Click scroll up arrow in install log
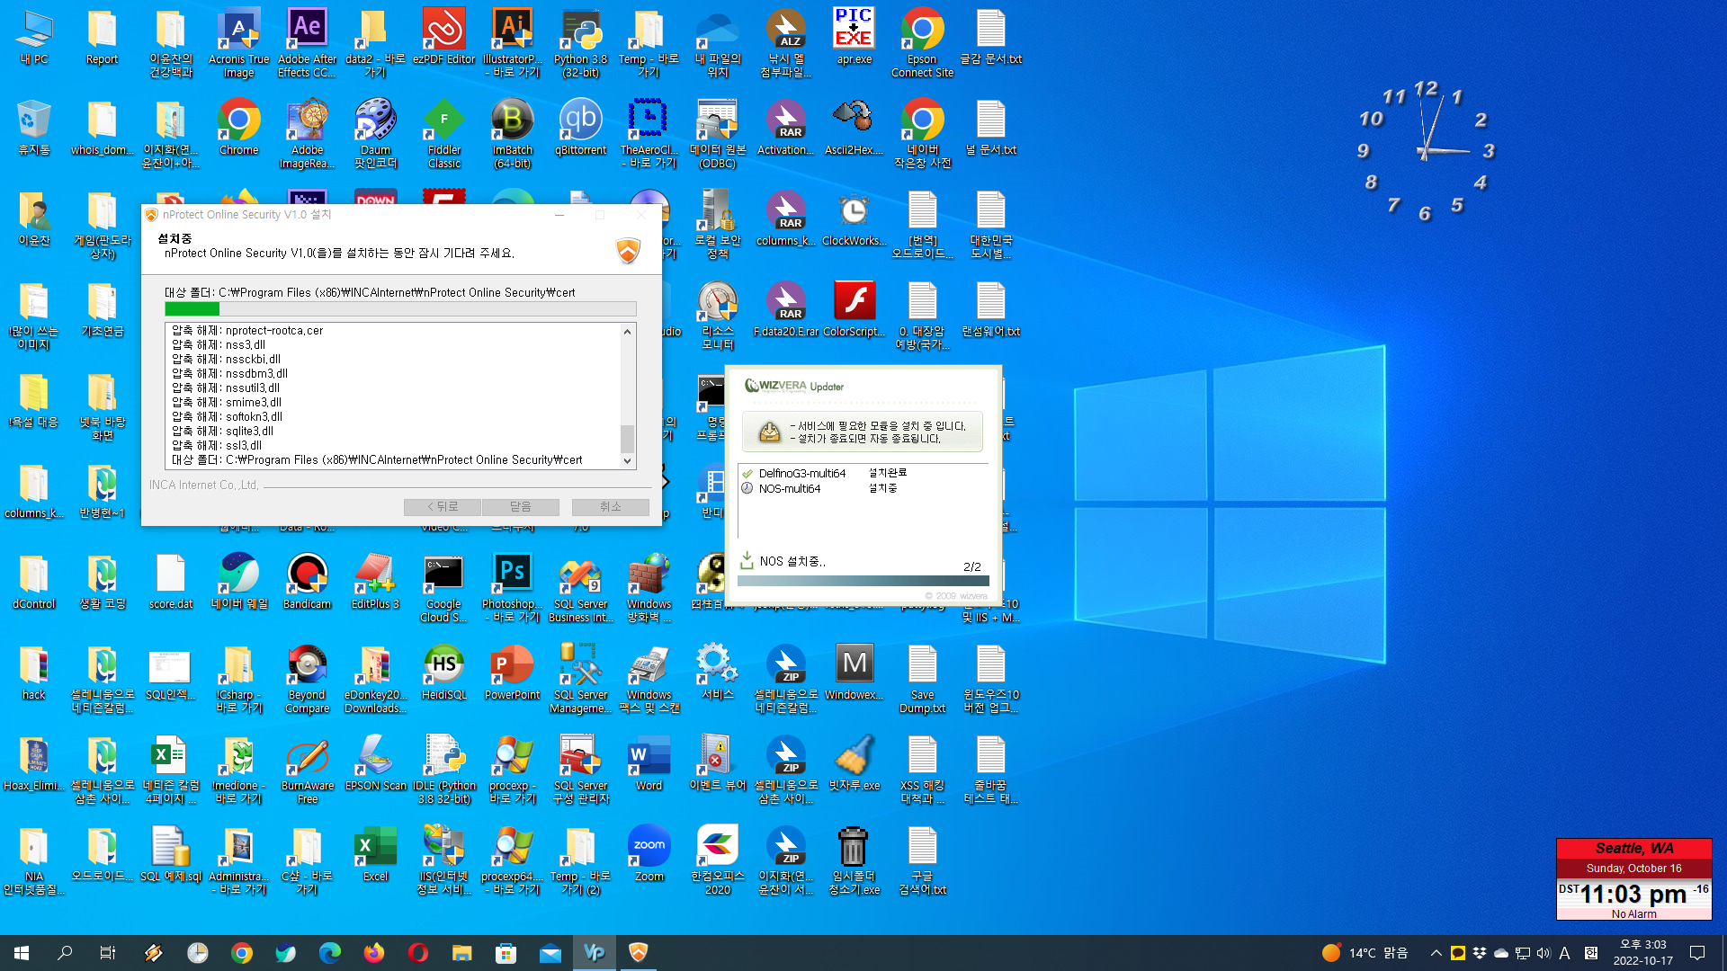Image resolution: width=1727 pixels, height=971 pixels. (x=627, y=331)
